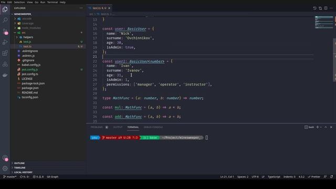Screen dimensions: 336x189
Task: Open Source Control view with pending badge
Action: pyautogui.click(x=5, y=31)
